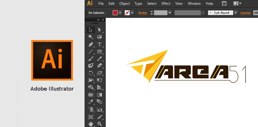Activate the Direct Selection tool

(x=100, y=30)
